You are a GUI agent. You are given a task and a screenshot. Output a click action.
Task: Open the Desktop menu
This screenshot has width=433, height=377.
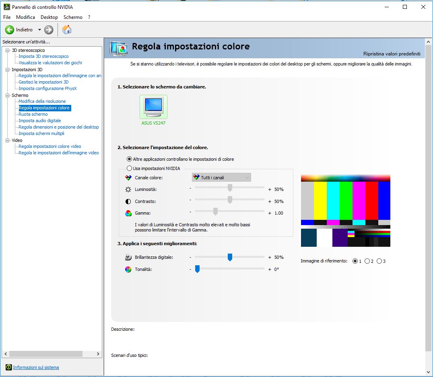click(x=49, y=17)
